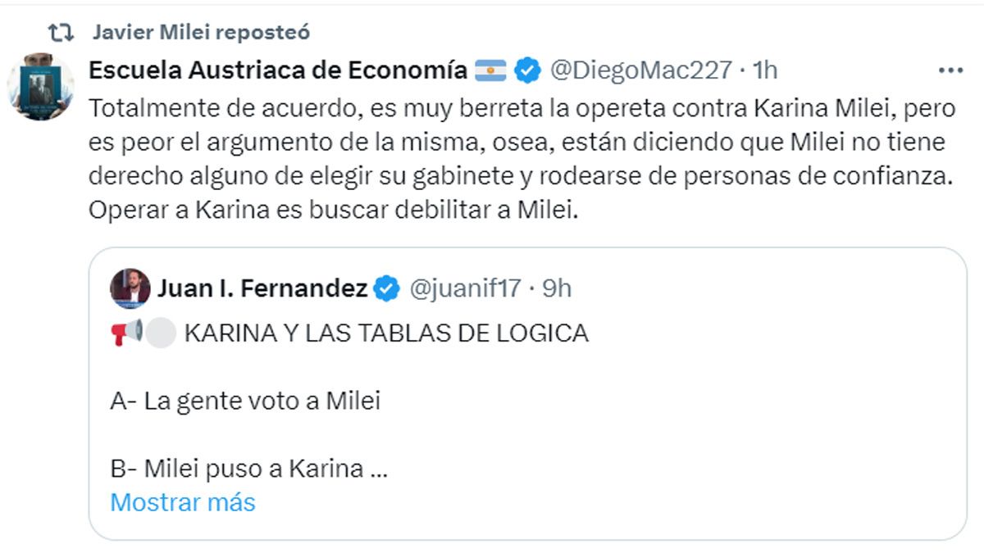Click the main tweet text about Karina Milei
984x553 pixels.
click(517, 158)
